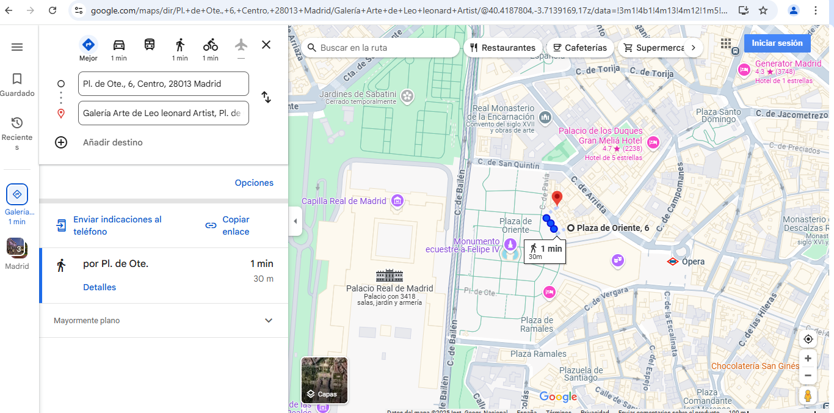Filter by Restaurantes chip
The height and width of the screenshot is (413, 834).
point(502,48)
